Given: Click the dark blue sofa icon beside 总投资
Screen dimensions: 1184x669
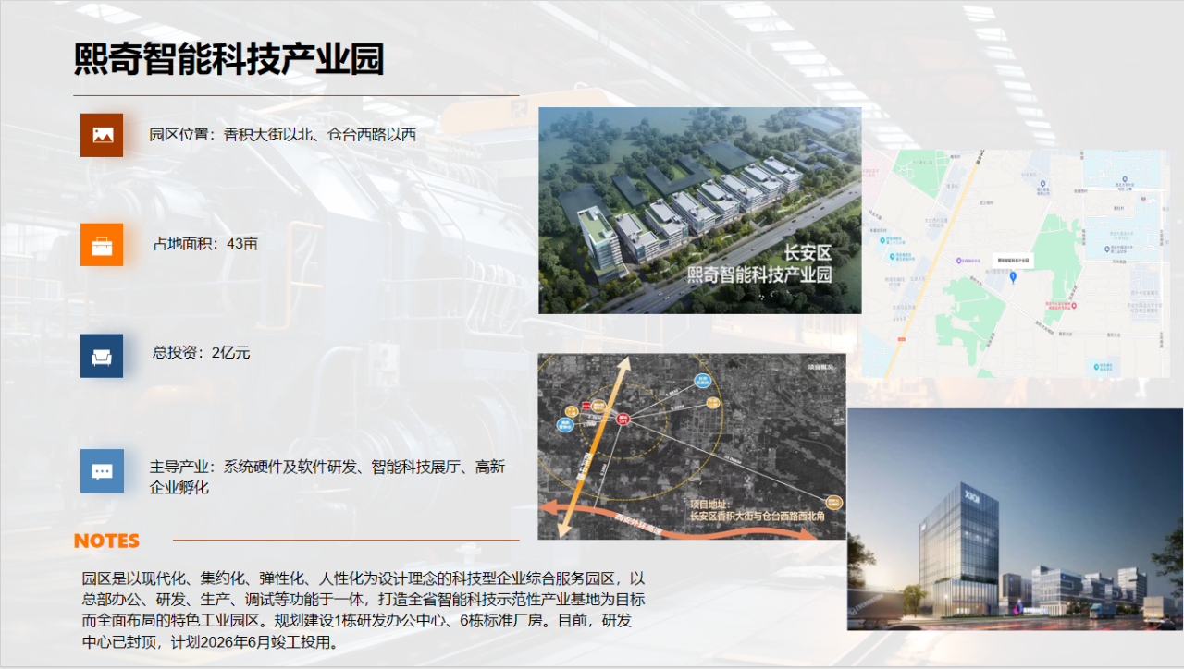Looking at the screenshot, I should 102,356.
